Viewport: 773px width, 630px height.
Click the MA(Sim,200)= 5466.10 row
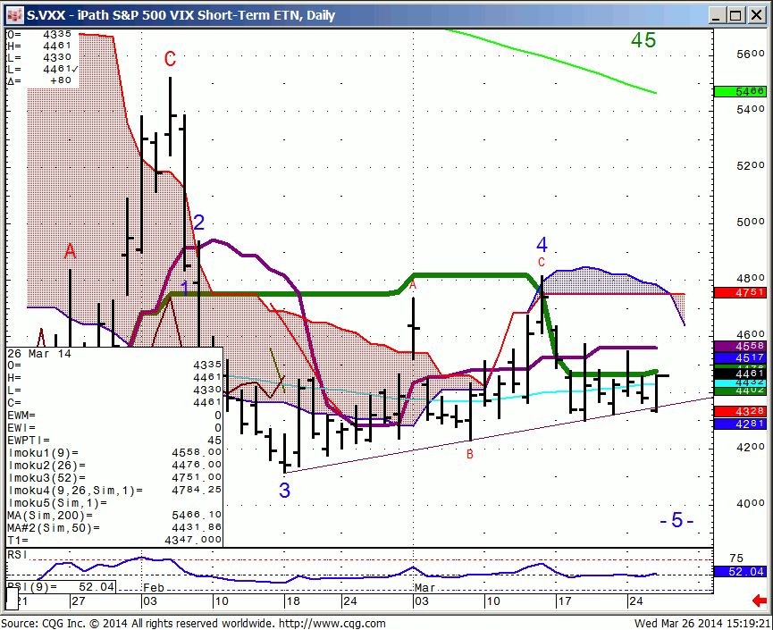coord(115,515)
